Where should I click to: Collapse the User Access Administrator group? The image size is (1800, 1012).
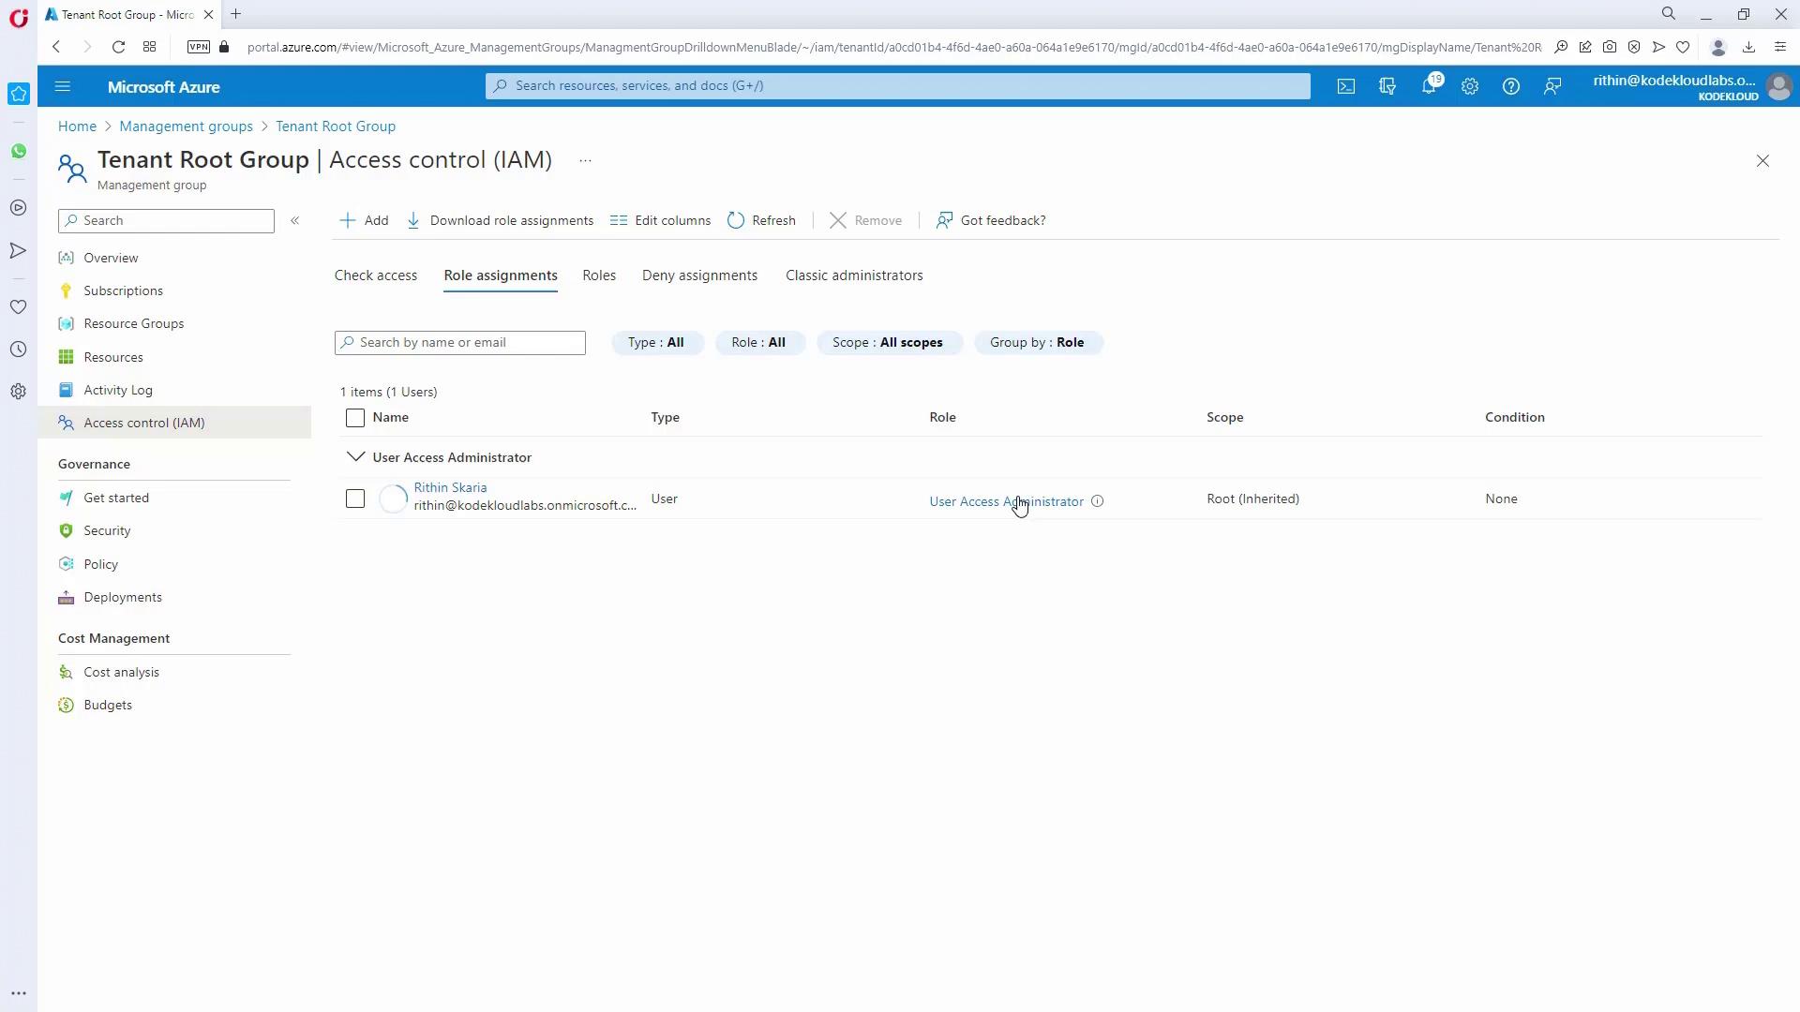click(355, 457)
